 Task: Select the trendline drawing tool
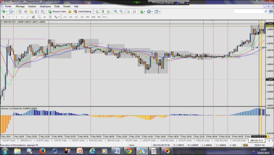coord(28,17)
